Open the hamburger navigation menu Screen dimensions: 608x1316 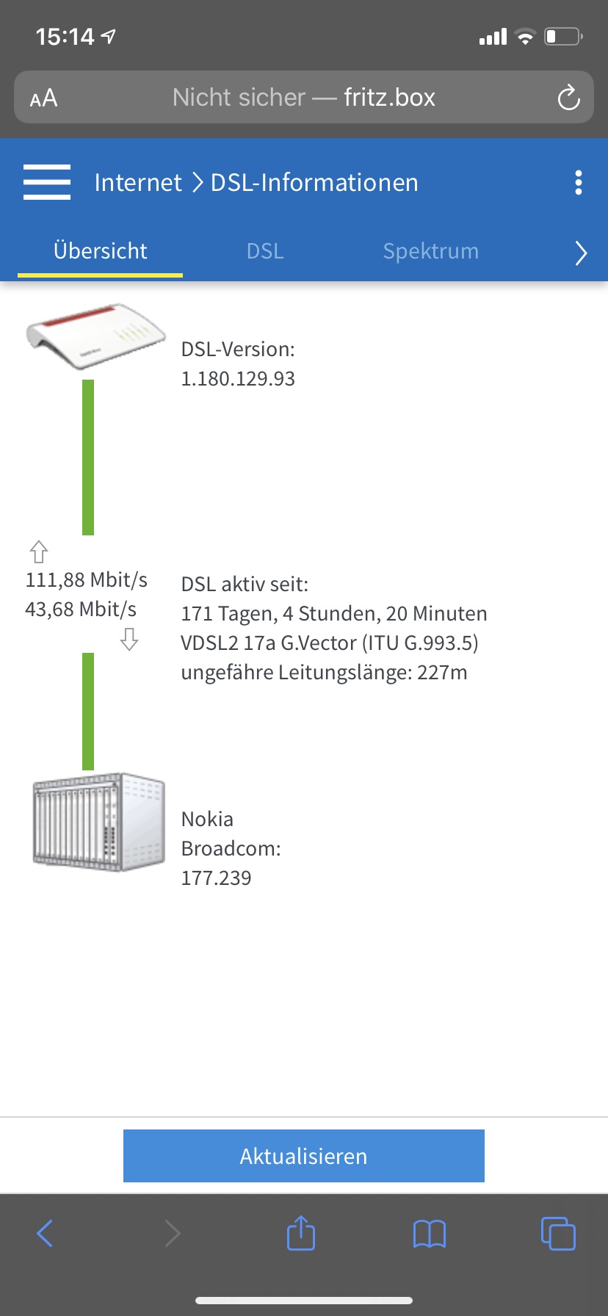[x=47, y=182]
